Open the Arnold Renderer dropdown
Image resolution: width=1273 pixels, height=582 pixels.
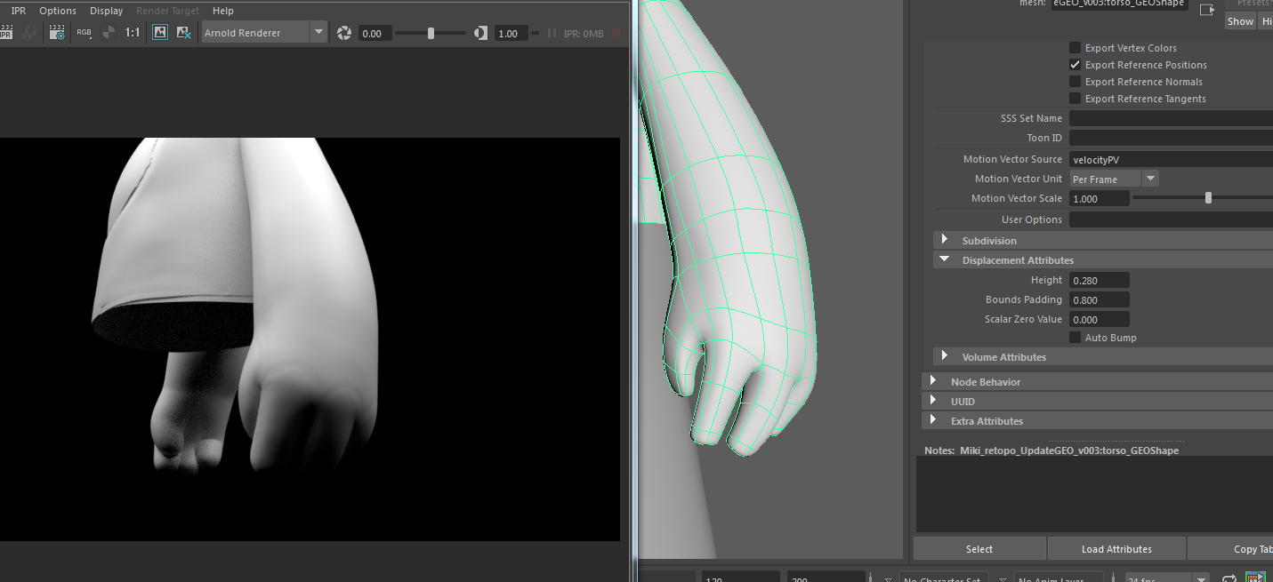point(265,33)
